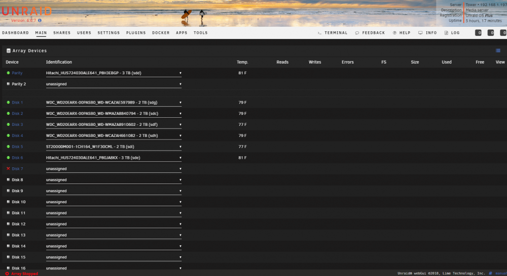
Task: Click the grey status square of Disk 12
Action: [9, 224]
